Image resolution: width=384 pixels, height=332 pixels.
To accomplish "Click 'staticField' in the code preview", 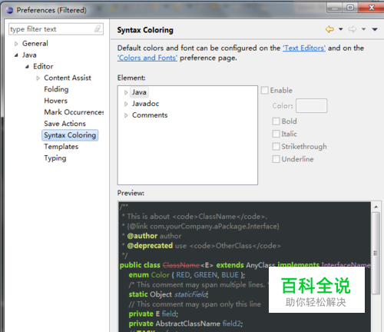I will coord(191,294).
